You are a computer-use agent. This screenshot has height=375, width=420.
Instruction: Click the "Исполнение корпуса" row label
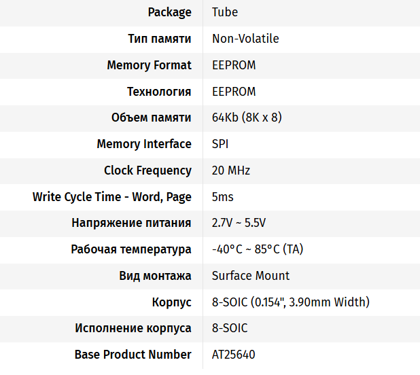pyautogui.click(x=133, y=328)
